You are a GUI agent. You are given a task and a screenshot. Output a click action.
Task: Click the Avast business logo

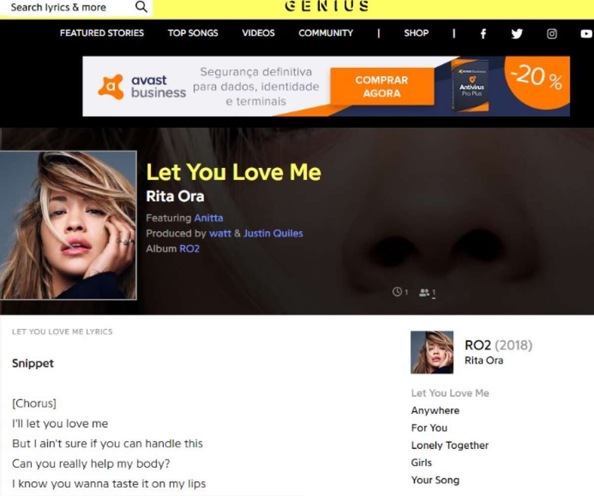point(142,87)
